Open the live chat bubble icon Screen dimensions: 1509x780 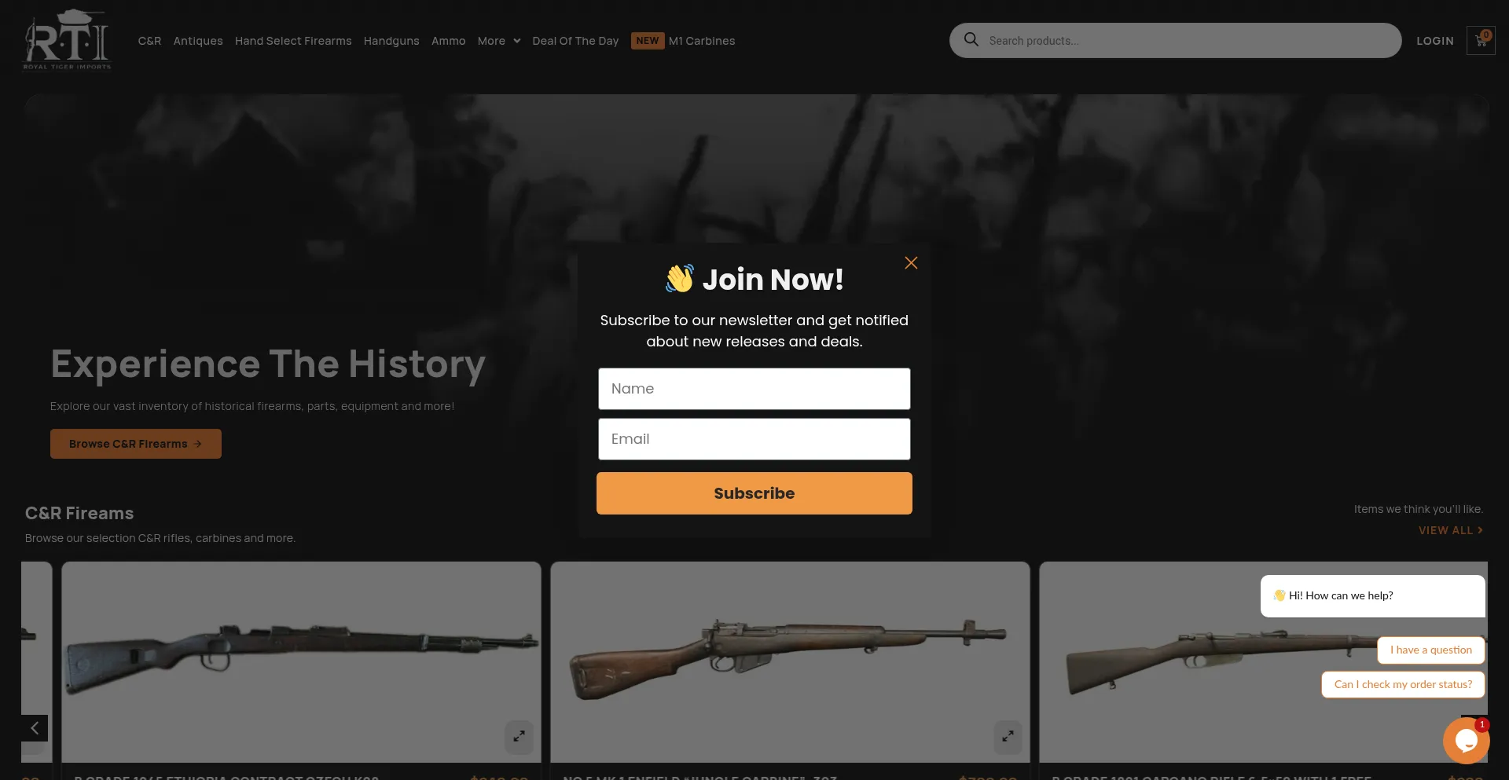pyautogui.click(x=1466, y=740)
